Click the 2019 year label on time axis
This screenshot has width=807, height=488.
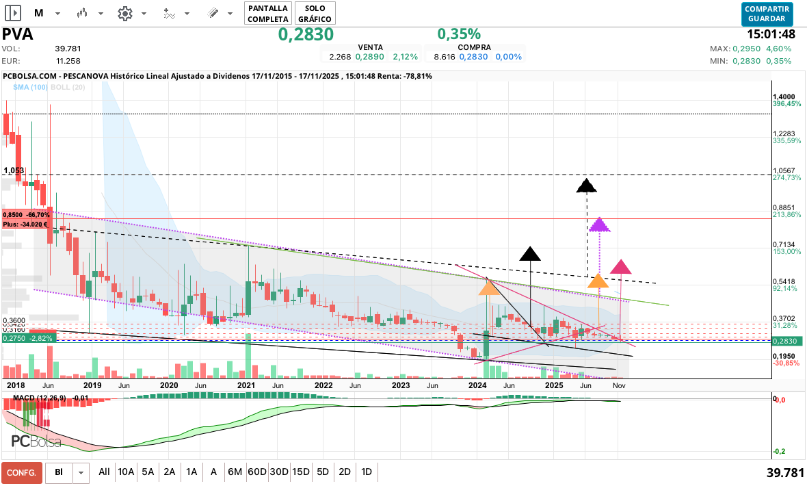(x=92, y=385)
